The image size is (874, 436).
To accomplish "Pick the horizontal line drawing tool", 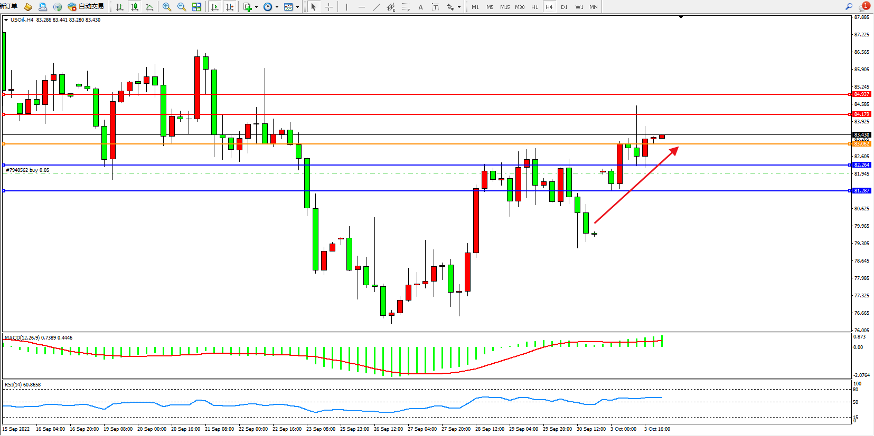I will pyautogui.click(x=361, y=7).
